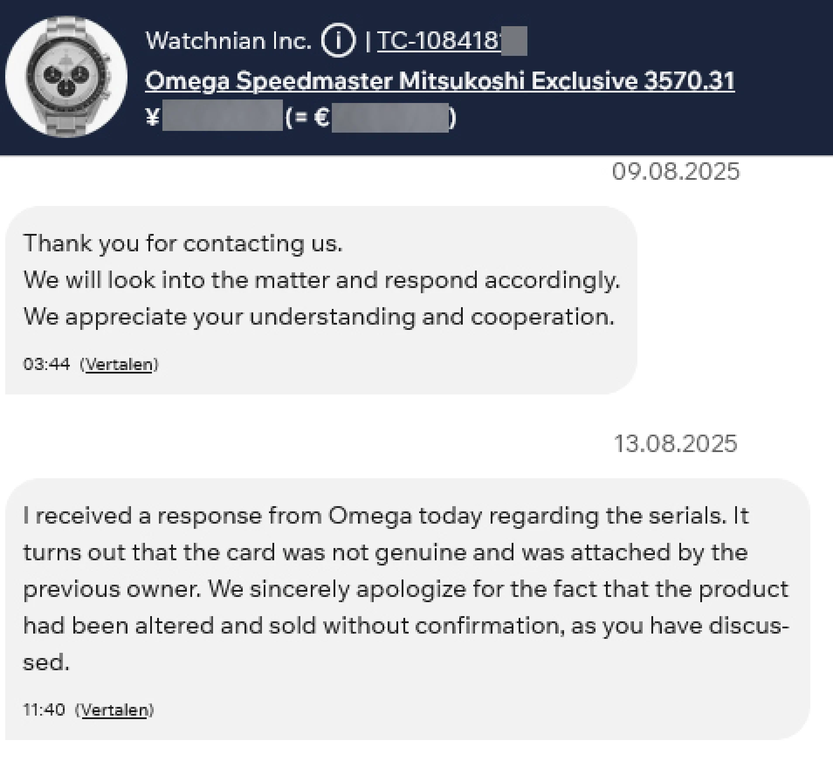This screenshot has height=761, width=833.
Task: Click the "We will look into the matter" line
Action: (321, 280)
